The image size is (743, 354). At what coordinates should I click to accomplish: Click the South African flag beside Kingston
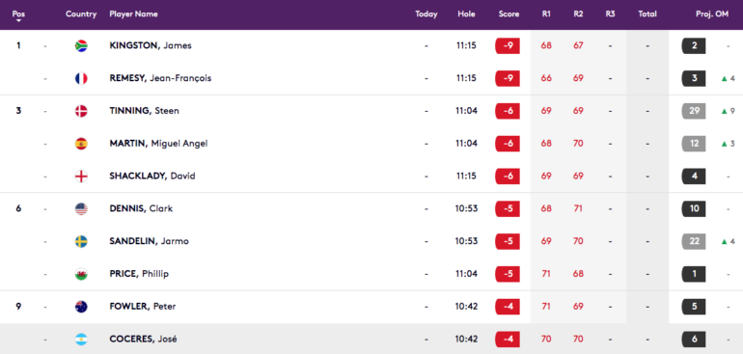pyautogui.click(x=81, y=46)
